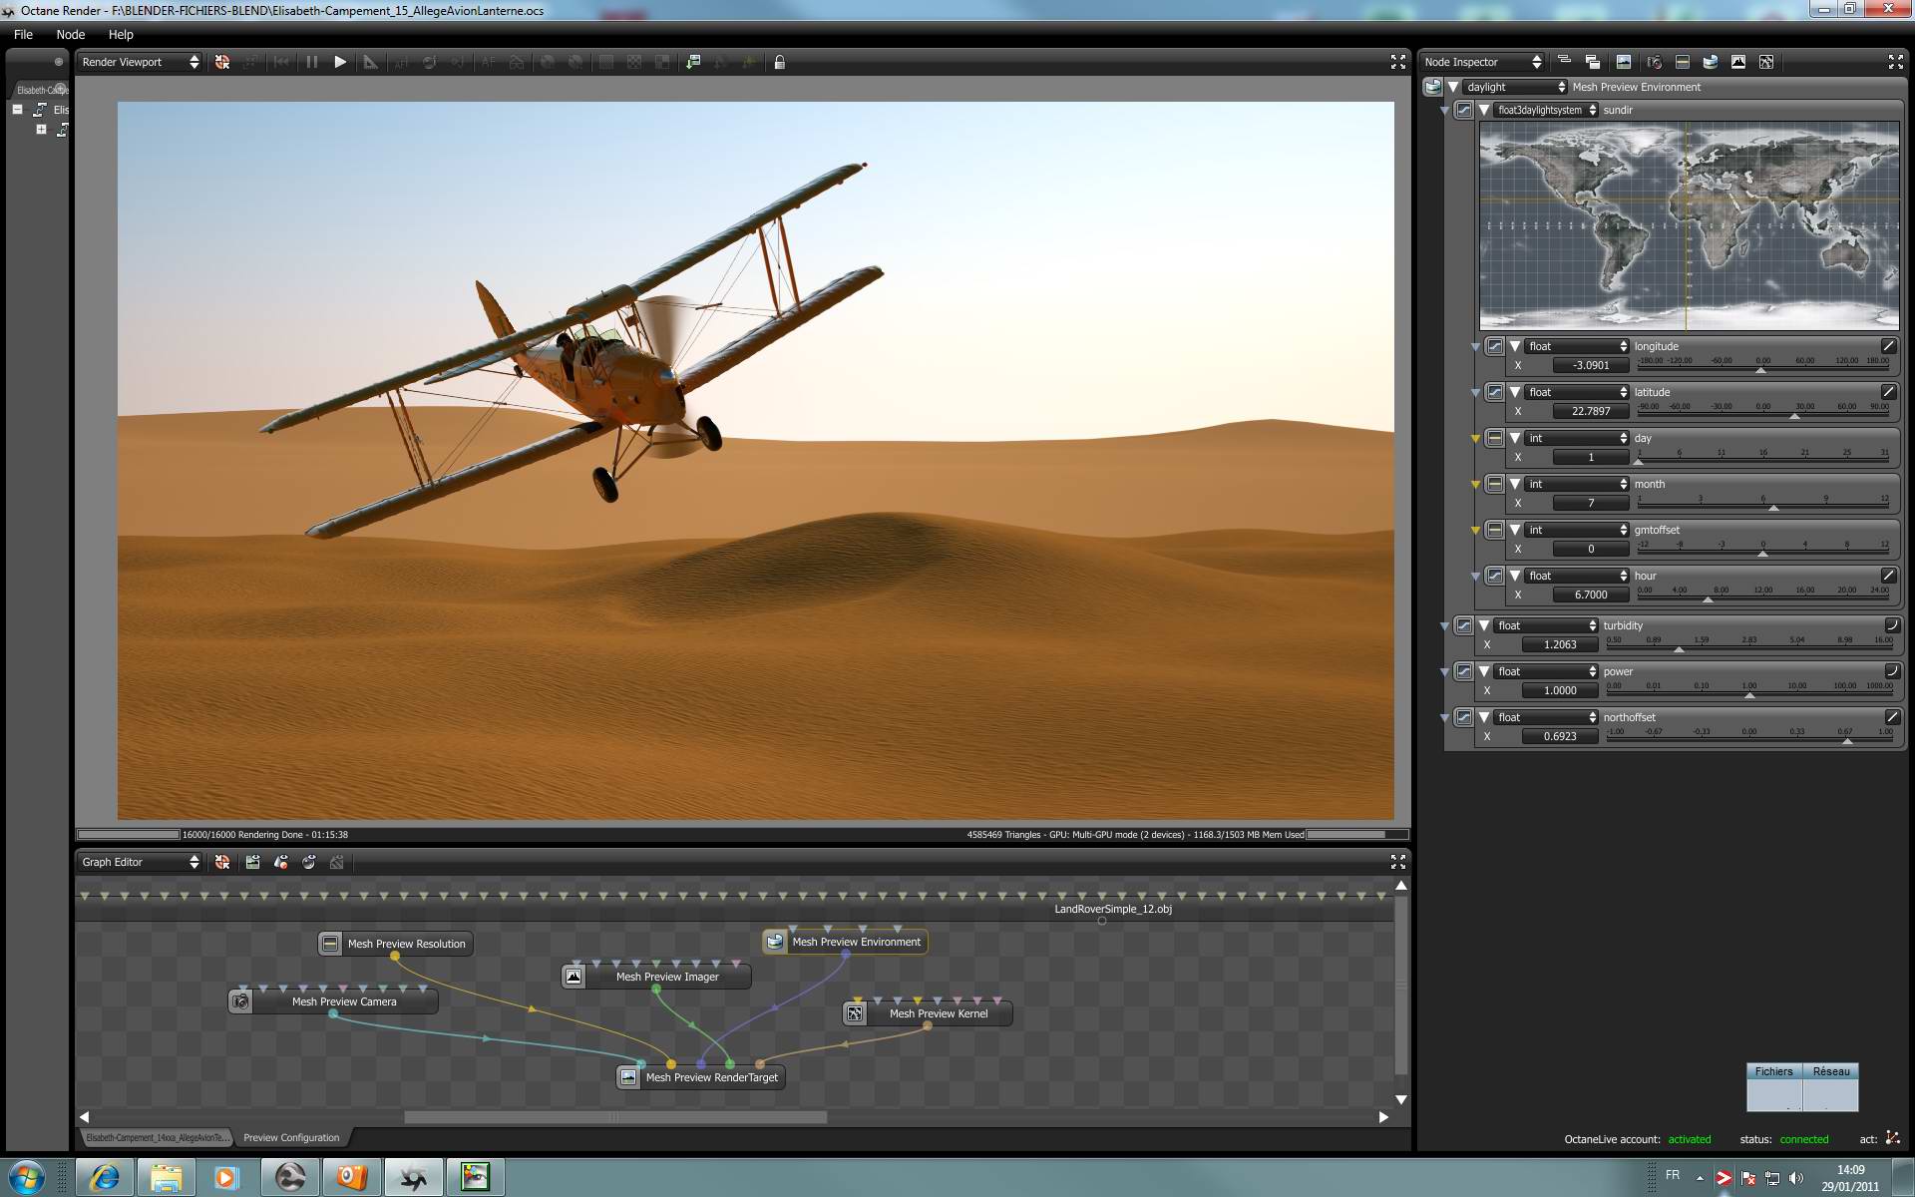Switch to the Preview Configuration tab
Viewport: 1915px width, 1197px height.
pos(291,1137)
